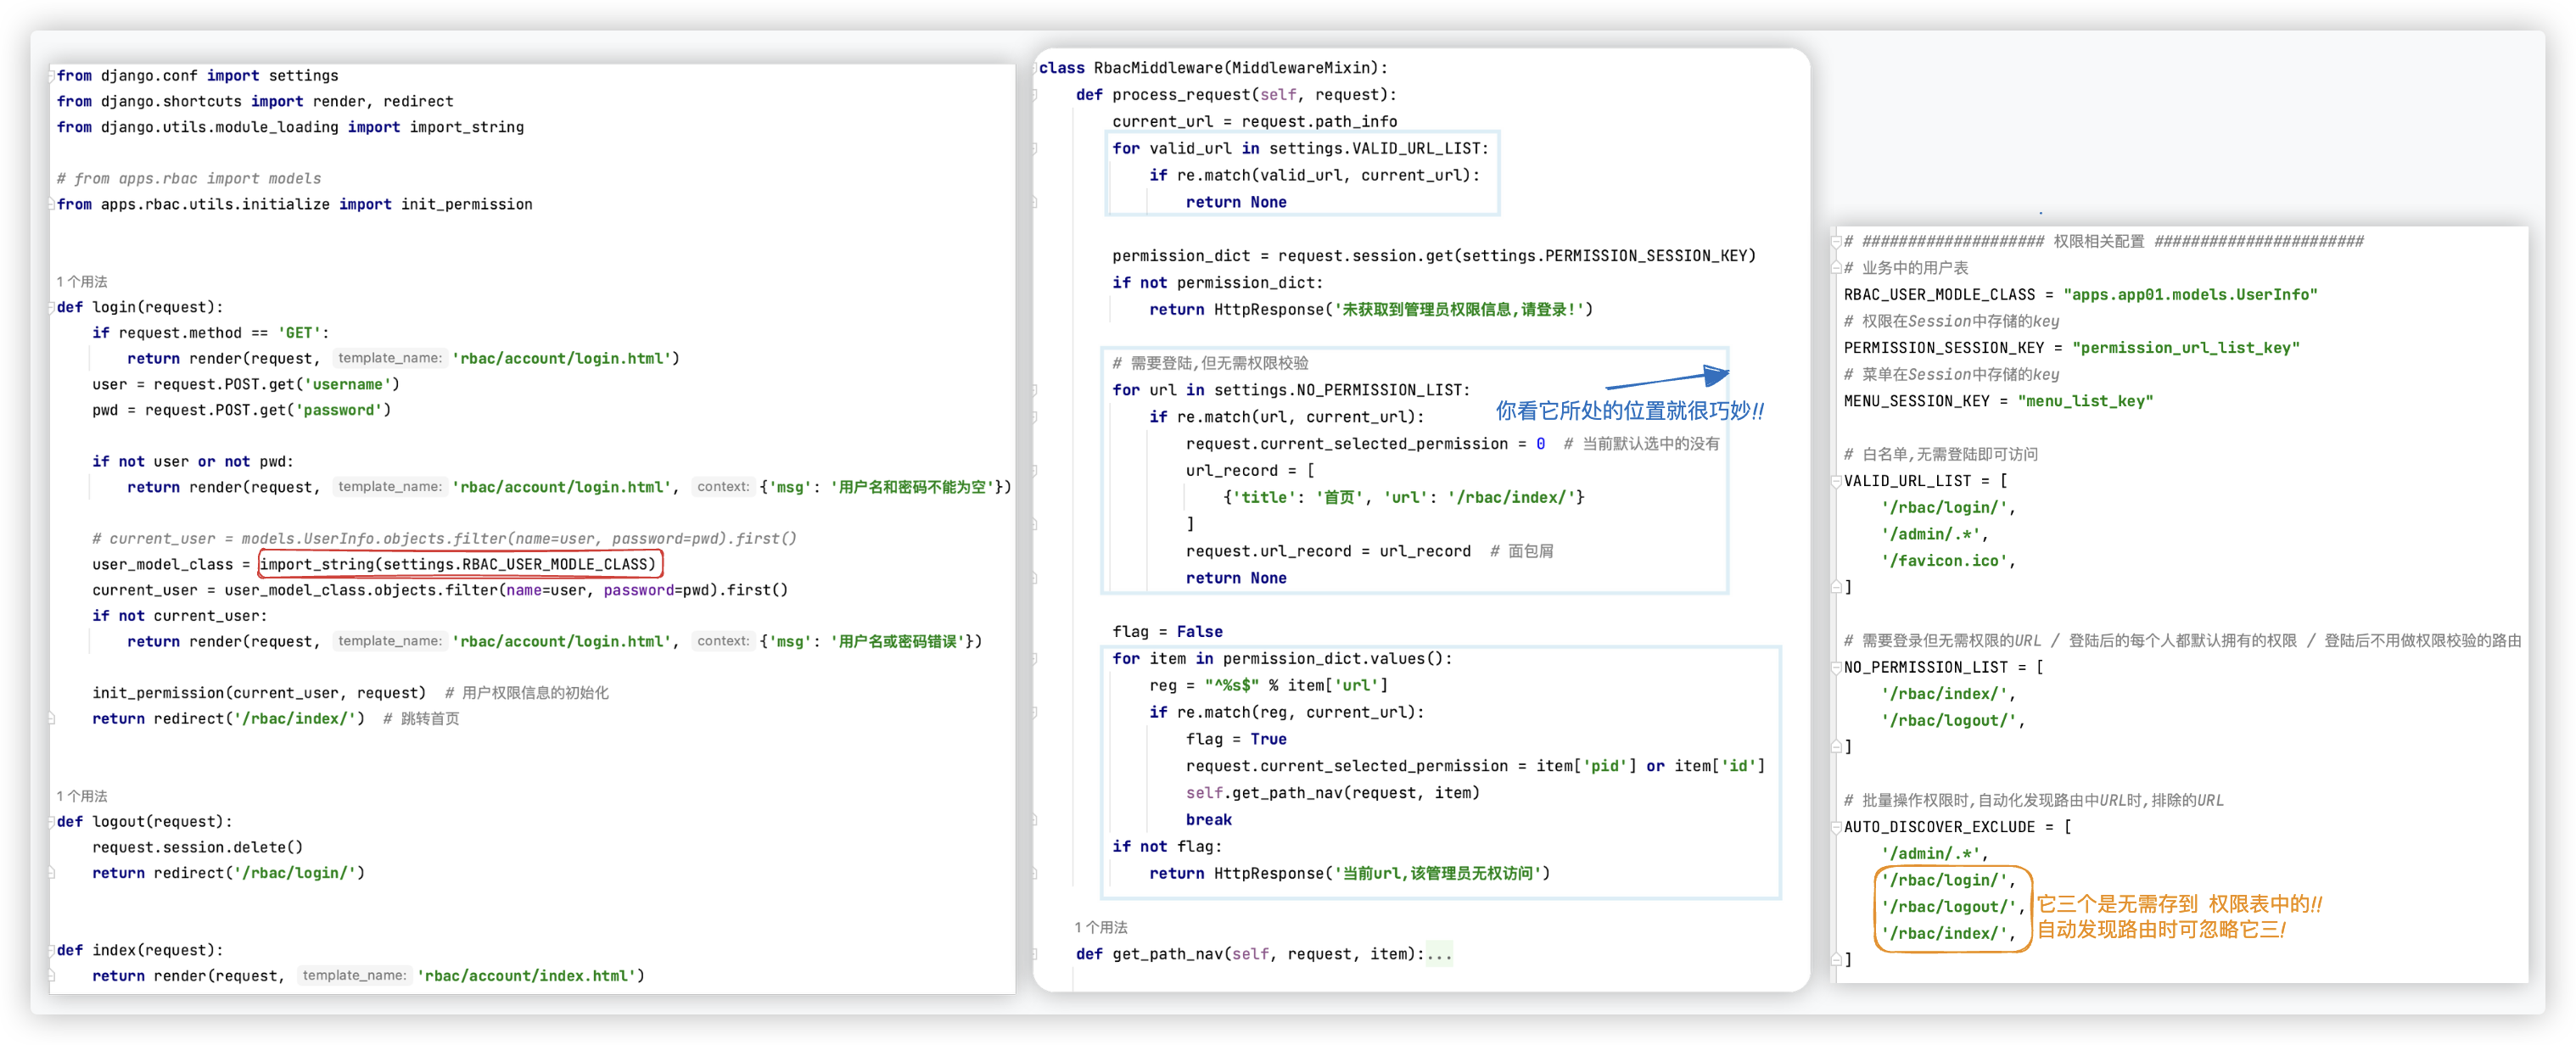Collapse the VALID_URL_LIST list fold marker
The image size is (2576, 1045).
click(1836, 481)
